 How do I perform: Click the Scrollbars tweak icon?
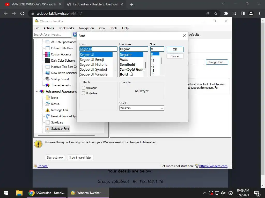(48, 122)
